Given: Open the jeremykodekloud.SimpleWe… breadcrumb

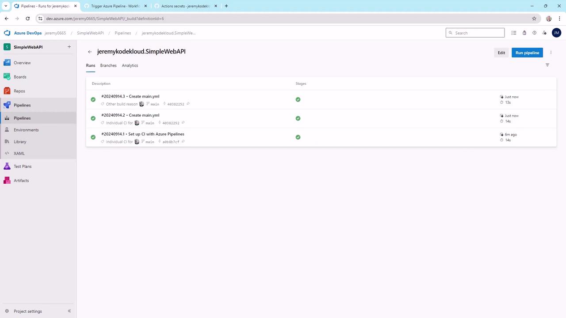Looking at the screenshot, I should click(168, 33).
